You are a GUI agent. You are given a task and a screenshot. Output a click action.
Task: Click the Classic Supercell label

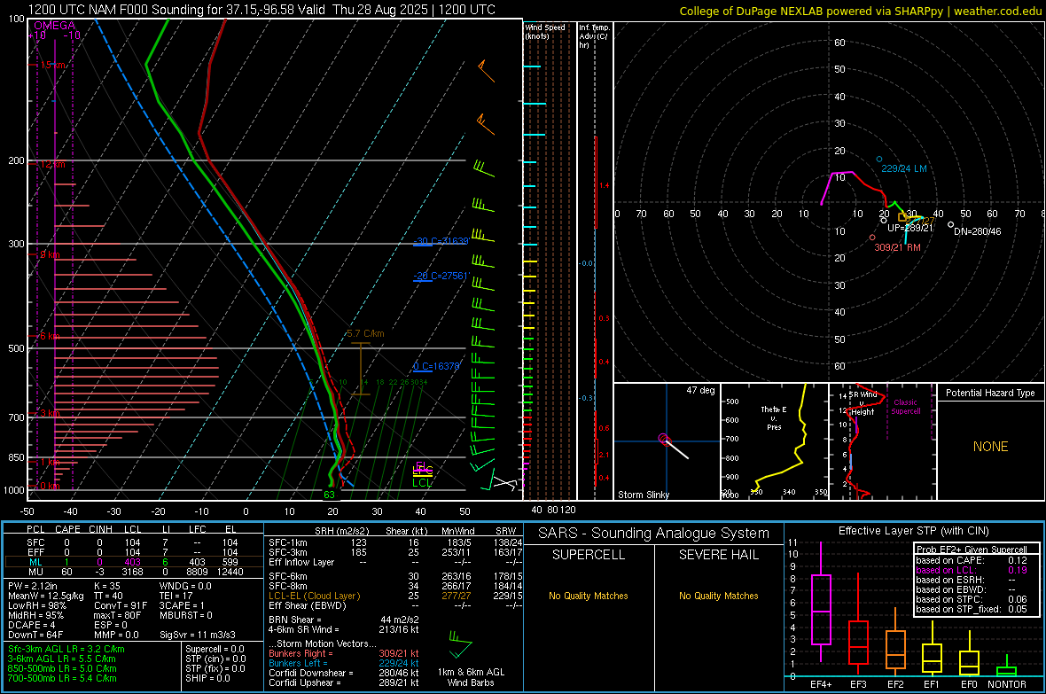click(x=905, y=407)
